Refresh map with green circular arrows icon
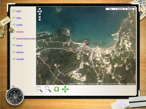Image resolution: width=146 pixels, height=109 pixels. pyautogui.click(x=57, y=89)
